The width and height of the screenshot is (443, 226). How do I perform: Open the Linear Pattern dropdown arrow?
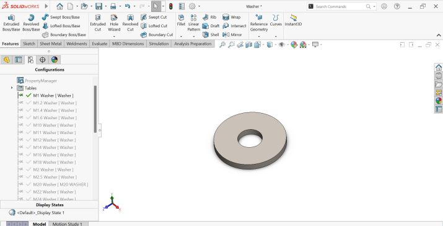[194, 37]
